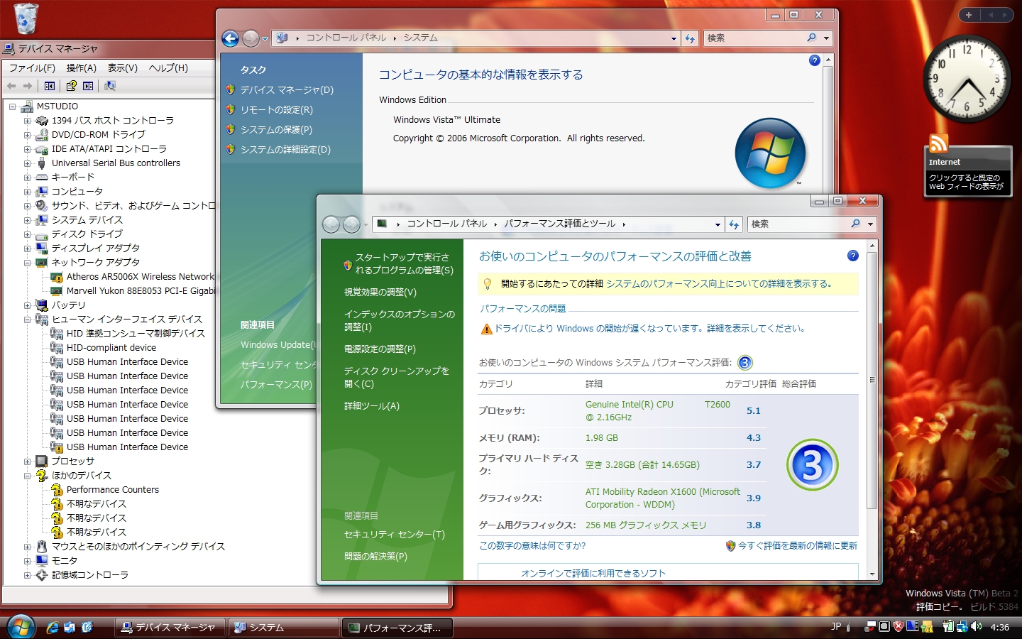Click Performance window vertical scrollbar

point(872,409)
